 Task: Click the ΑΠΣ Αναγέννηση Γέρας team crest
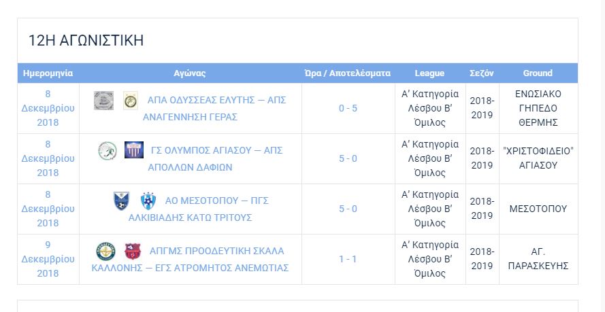click(131, 101)
